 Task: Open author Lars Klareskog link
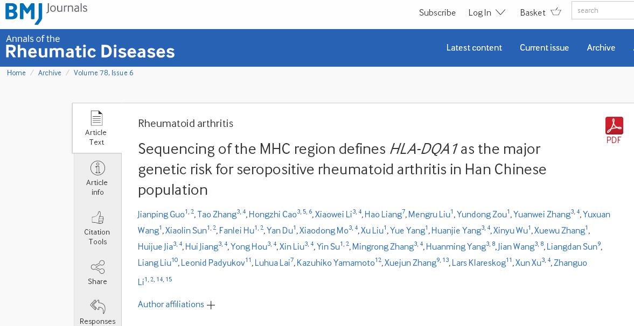[479, 263]
